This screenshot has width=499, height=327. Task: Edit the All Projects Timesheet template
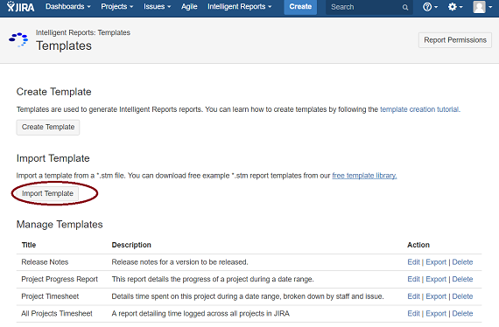(413, 314)
